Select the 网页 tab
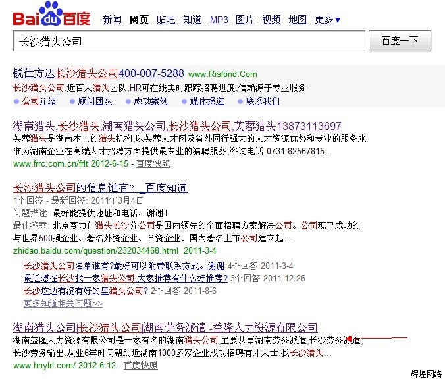This screenshot has width=445, height=379. [139, 20]
